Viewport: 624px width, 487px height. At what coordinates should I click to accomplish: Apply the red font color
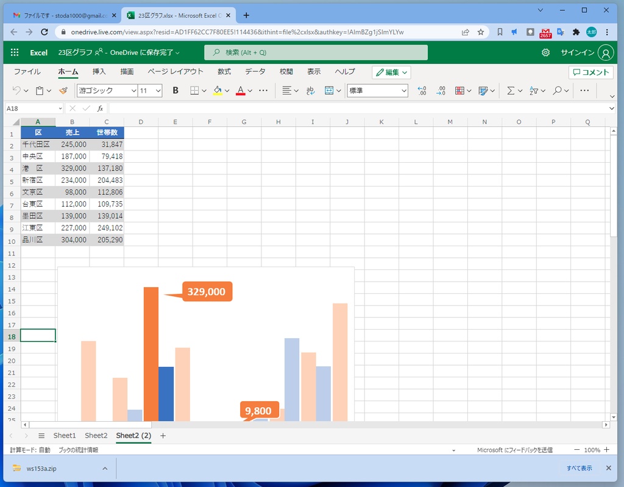point(240,90)
